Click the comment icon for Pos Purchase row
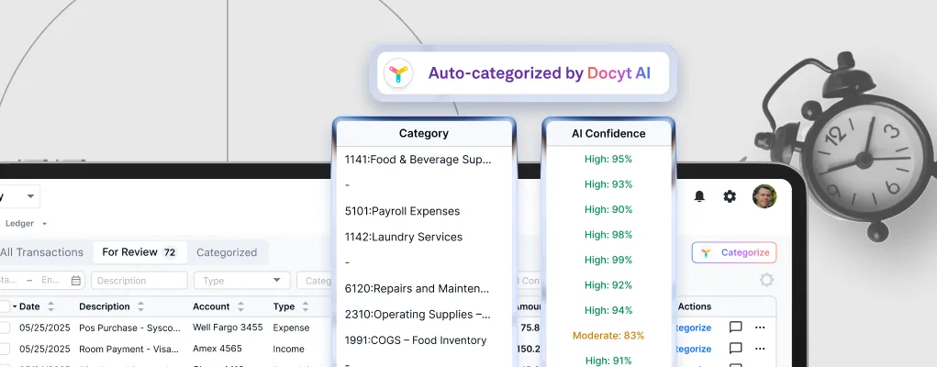 point(736,328)
